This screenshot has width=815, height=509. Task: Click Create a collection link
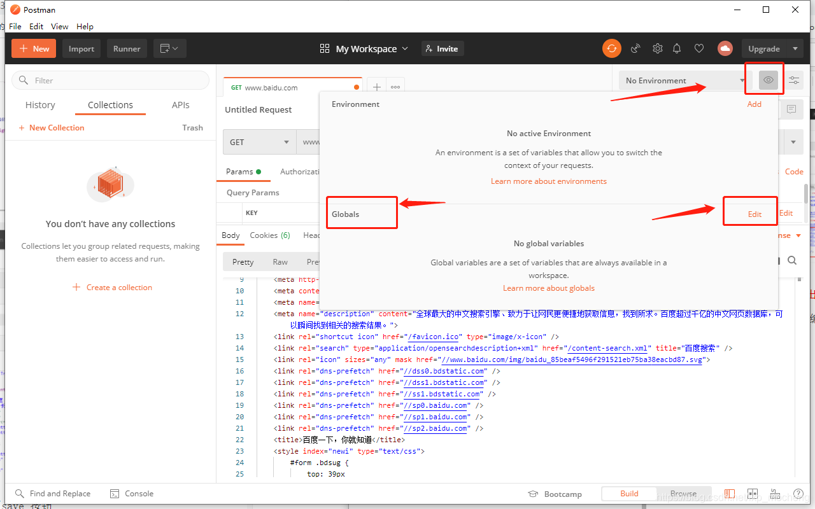112,287
